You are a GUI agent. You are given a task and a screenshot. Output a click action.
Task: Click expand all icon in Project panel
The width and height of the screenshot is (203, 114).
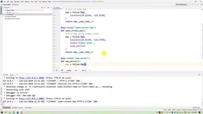(x=45, y=8)
